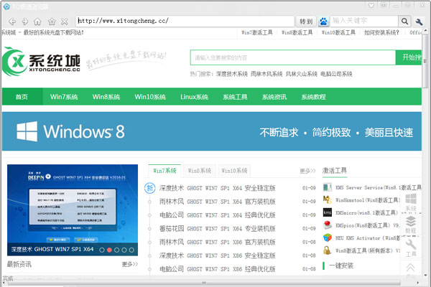431x287 pixels.
Task: Click the floating 教程 layers sidebar icon
Action: click(x=411, y=225)
